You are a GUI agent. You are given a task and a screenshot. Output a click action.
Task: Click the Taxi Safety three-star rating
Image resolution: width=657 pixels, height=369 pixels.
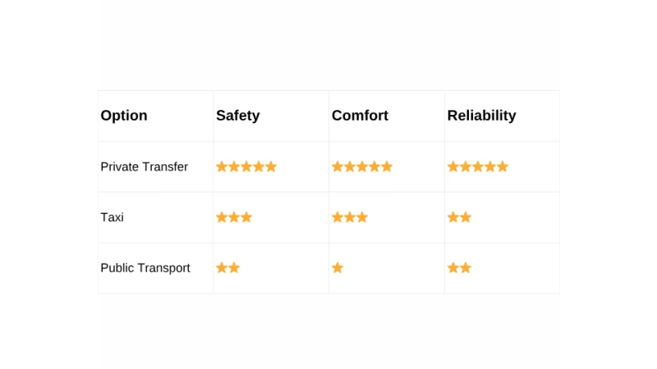click(x=234, y=217)
